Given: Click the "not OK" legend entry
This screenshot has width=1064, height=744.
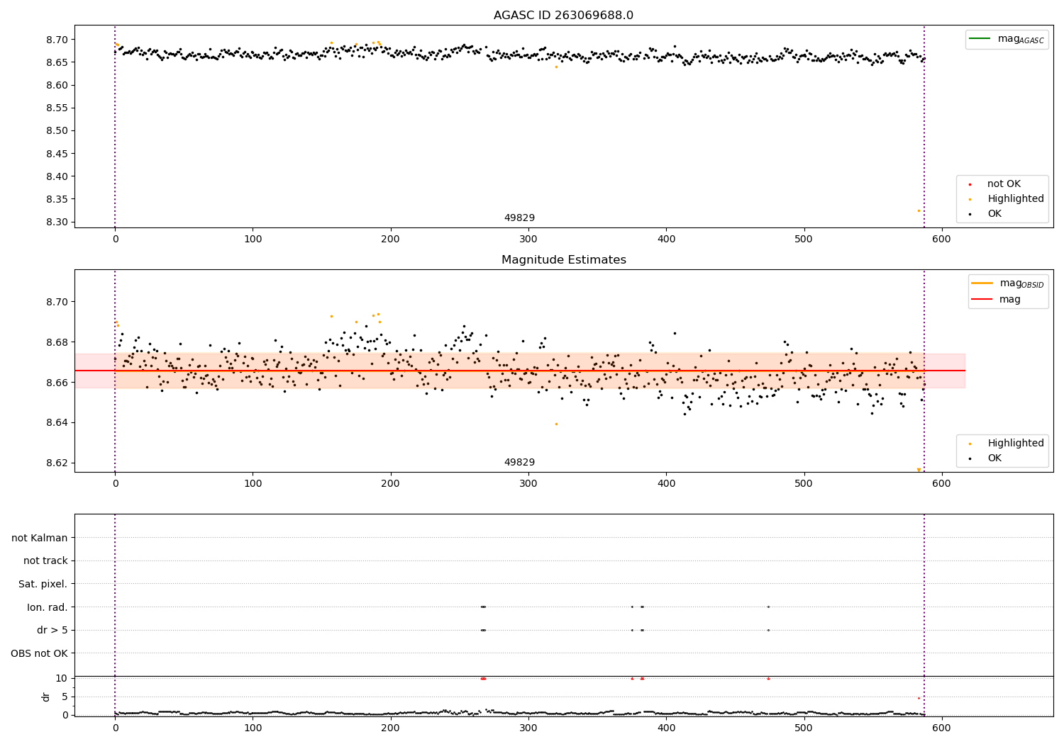Looking at the screenshot, I should 1004,184.
